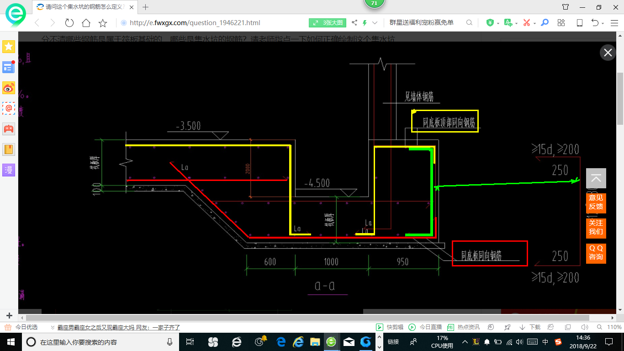
Task: Open 今日直播 in the status bar
Action: pos(425,327)
